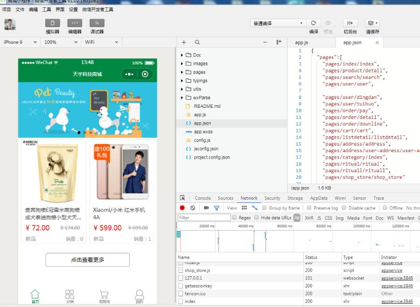Open the compile mode (普通编译) dropdown

coord(278,23)
